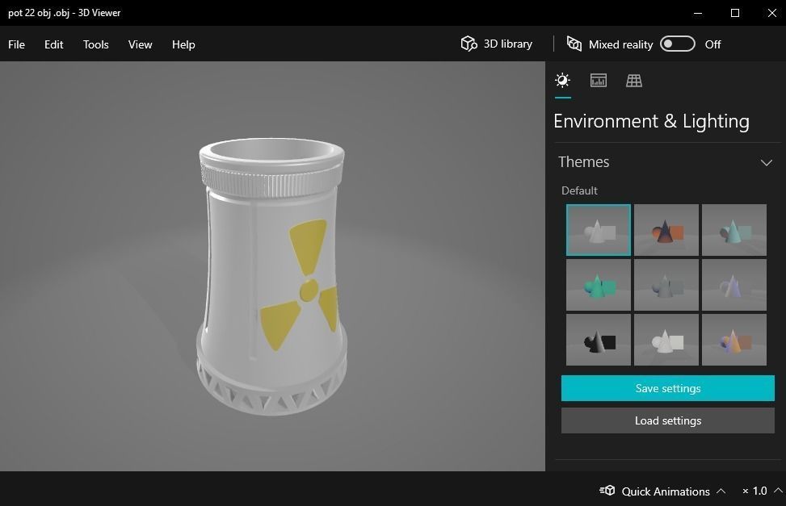The height and width of the screenshot is (506, 786).
Task: Maximize the 3D Viewer window
Action: pos(735,13)
